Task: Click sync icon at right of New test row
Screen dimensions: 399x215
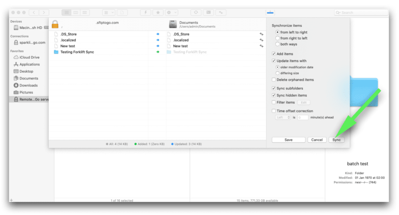Action: tap(261, 46)
